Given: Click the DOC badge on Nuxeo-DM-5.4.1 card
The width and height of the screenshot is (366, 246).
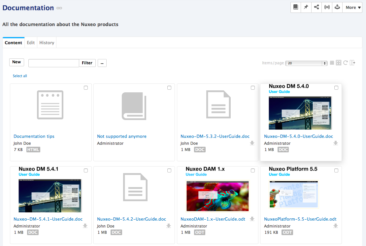Looking at the screenshot, I should pyautogui.click(x=33, y=232).
